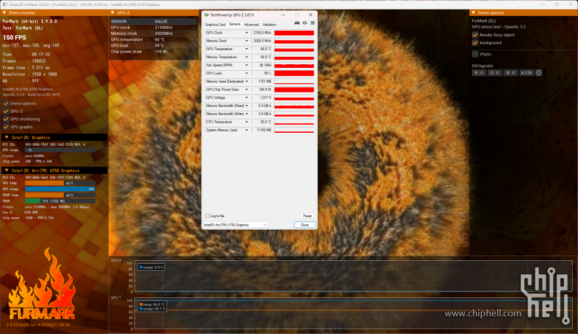Disable the GPU graphs checkbox
578x334 pixels.
coord(6,127)
